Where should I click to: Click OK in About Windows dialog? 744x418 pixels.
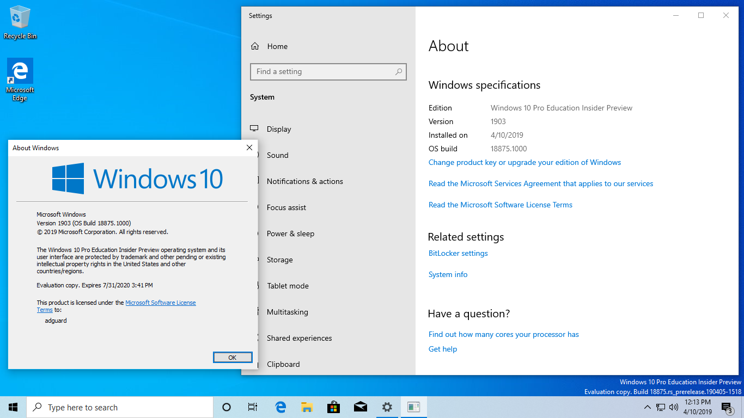(x=233, y=357)
